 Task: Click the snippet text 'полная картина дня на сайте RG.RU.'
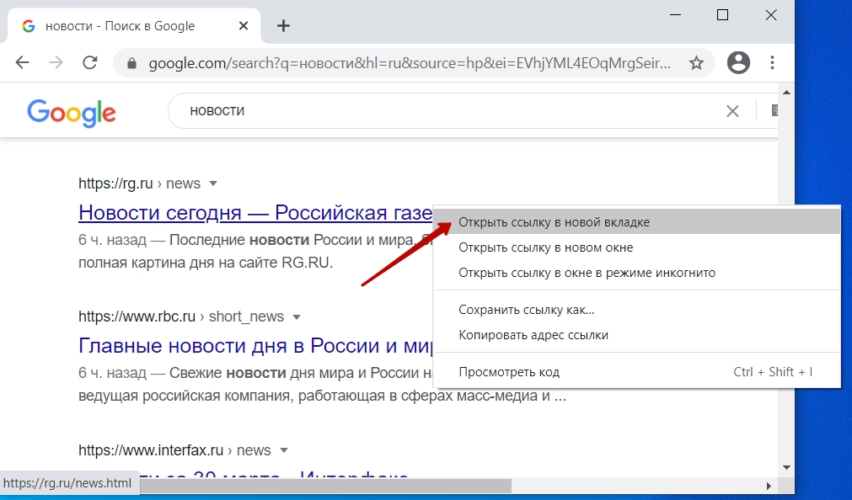206,263
